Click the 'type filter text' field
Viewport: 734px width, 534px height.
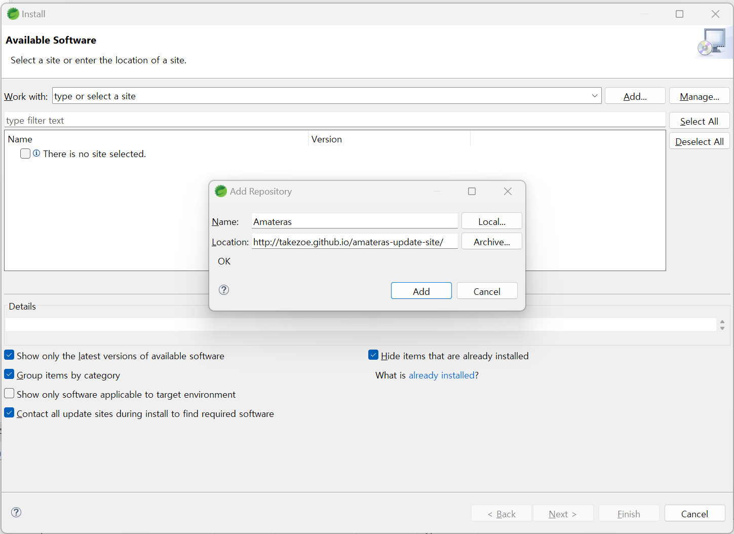coord(335,120)
